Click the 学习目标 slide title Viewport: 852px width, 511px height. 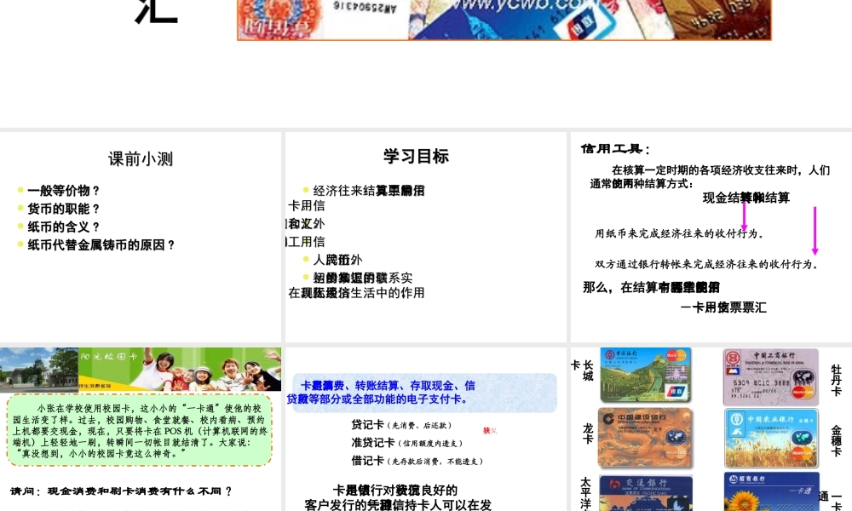[x=417, y=157]
